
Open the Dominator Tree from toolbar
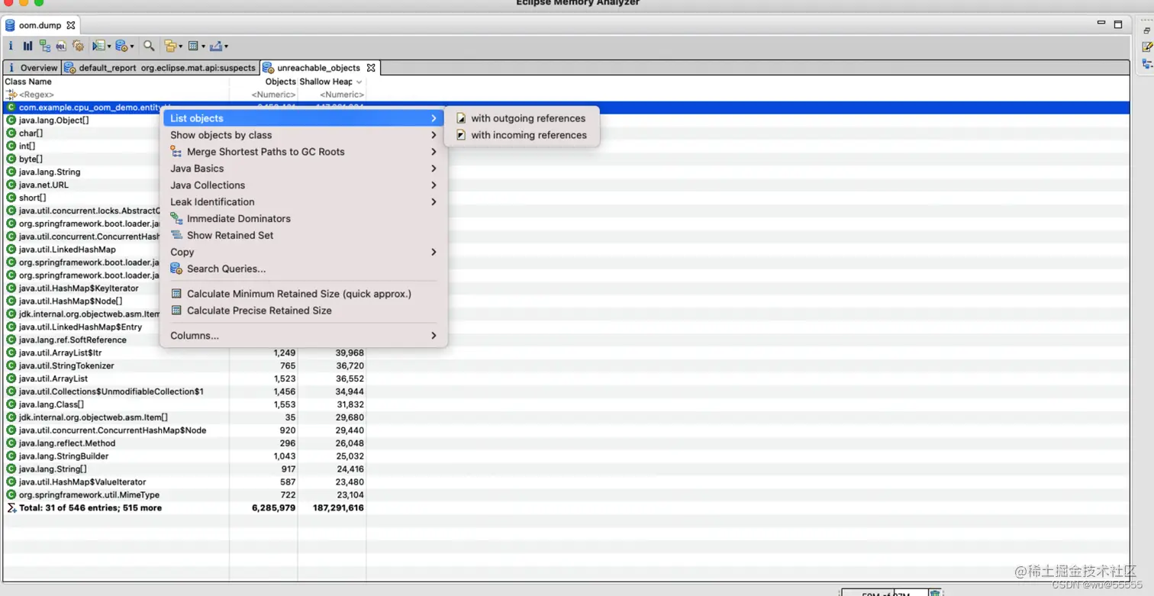tap(44, 46)
